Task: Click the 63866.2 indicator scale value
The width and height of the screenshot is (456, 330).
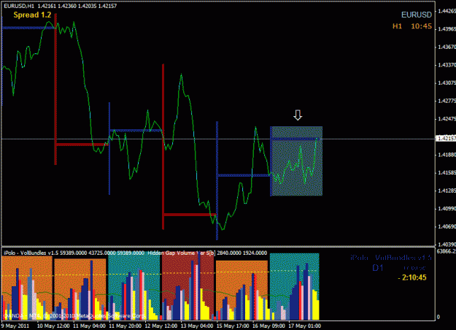Action: coord(446,251)
